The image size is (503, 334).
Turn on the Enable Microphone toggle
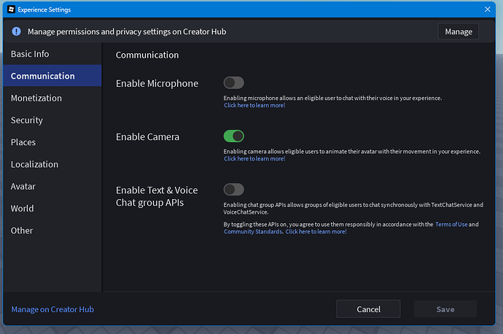(x=233, y=83)
